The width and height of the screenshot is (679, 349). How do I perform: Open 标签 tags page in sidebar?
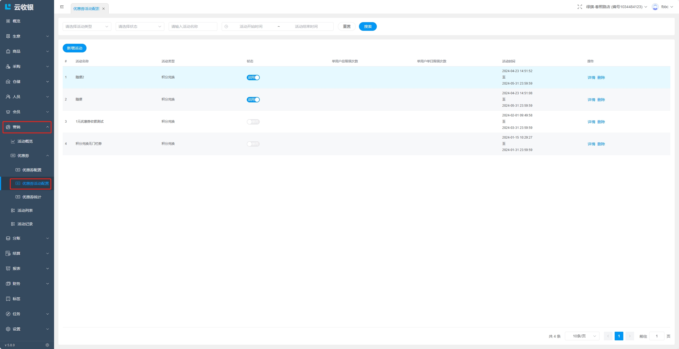point(16,299)
